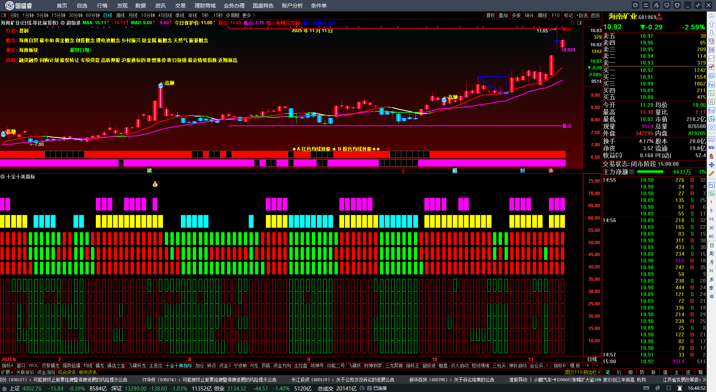Click the 11 month marker on timeline

(x=531, y=360)
